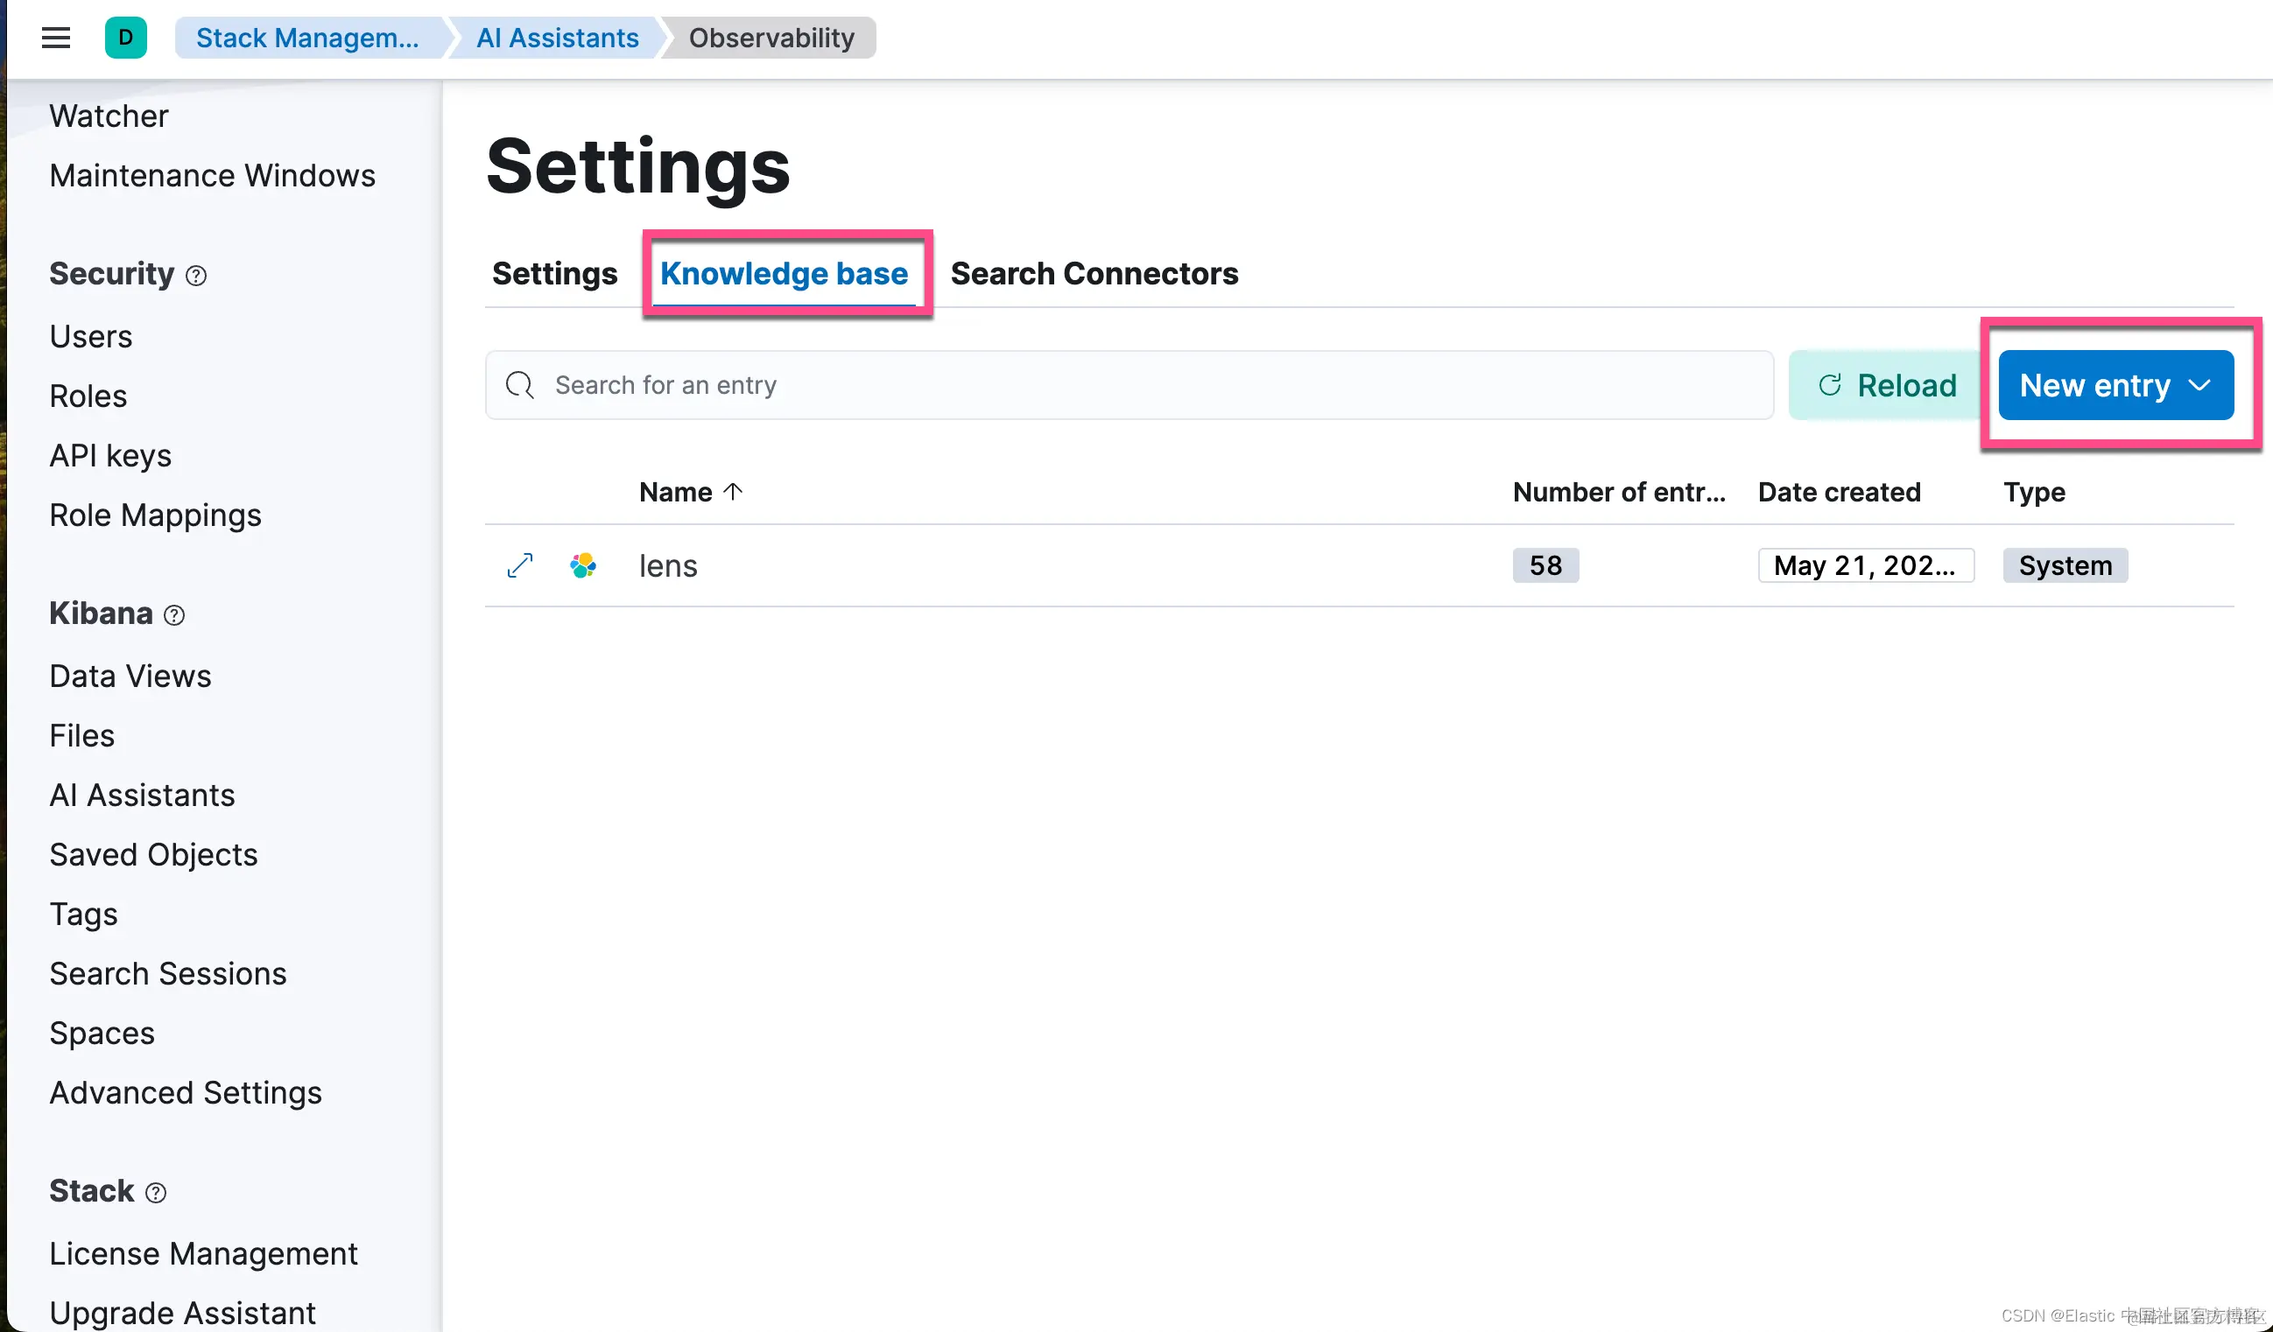Click the Type column header
This screenshot has width=2273, height=1332.
2034,492
